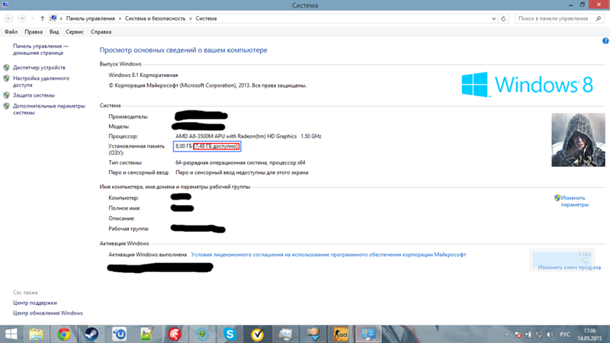Open the Сервис menu
610x343 pixels.
tap(74, 32)
